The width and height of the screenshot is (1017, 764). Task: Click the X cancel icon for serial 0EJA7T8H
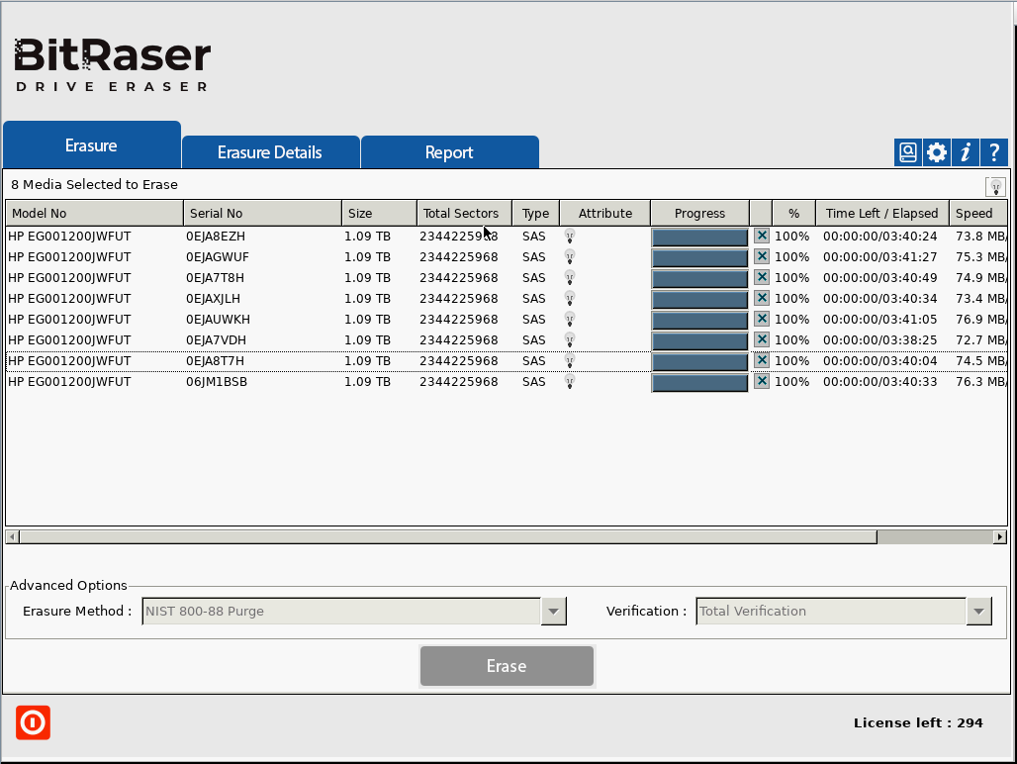(x=762, y=277)
